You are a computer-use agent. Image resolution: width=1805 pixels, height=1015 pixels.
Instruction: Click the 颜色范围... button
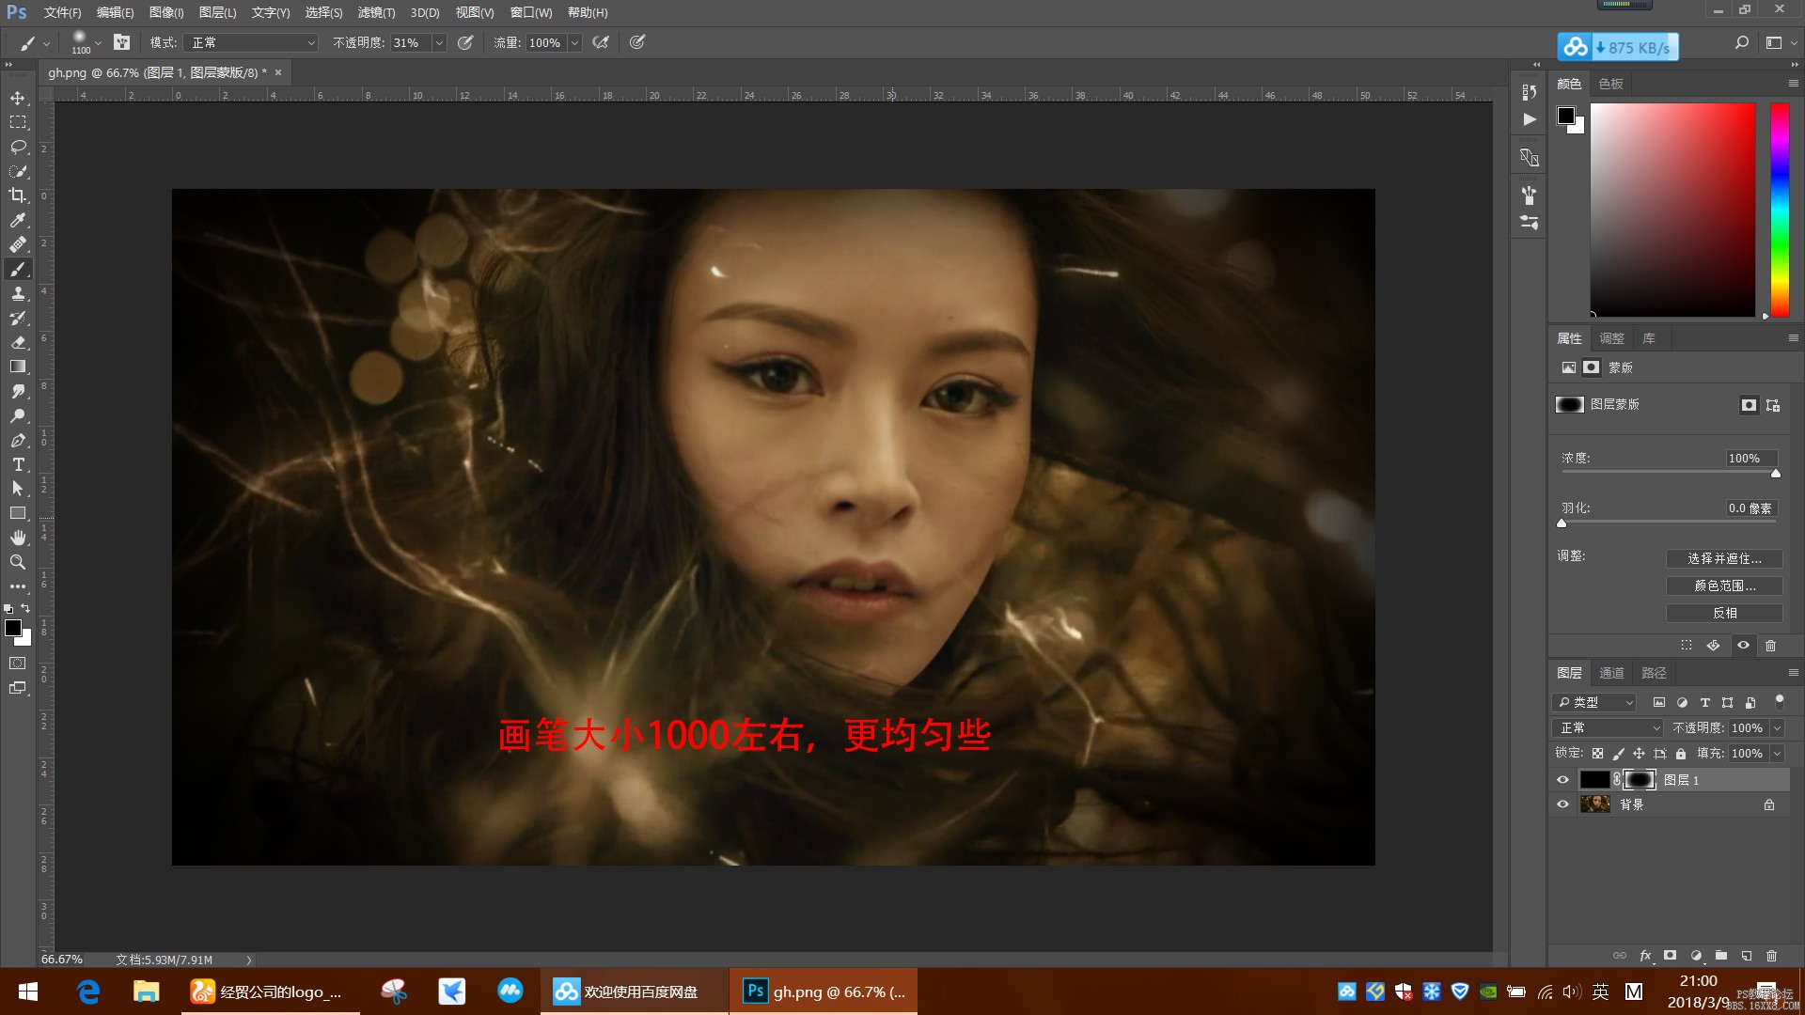[x=1724, y=586]
